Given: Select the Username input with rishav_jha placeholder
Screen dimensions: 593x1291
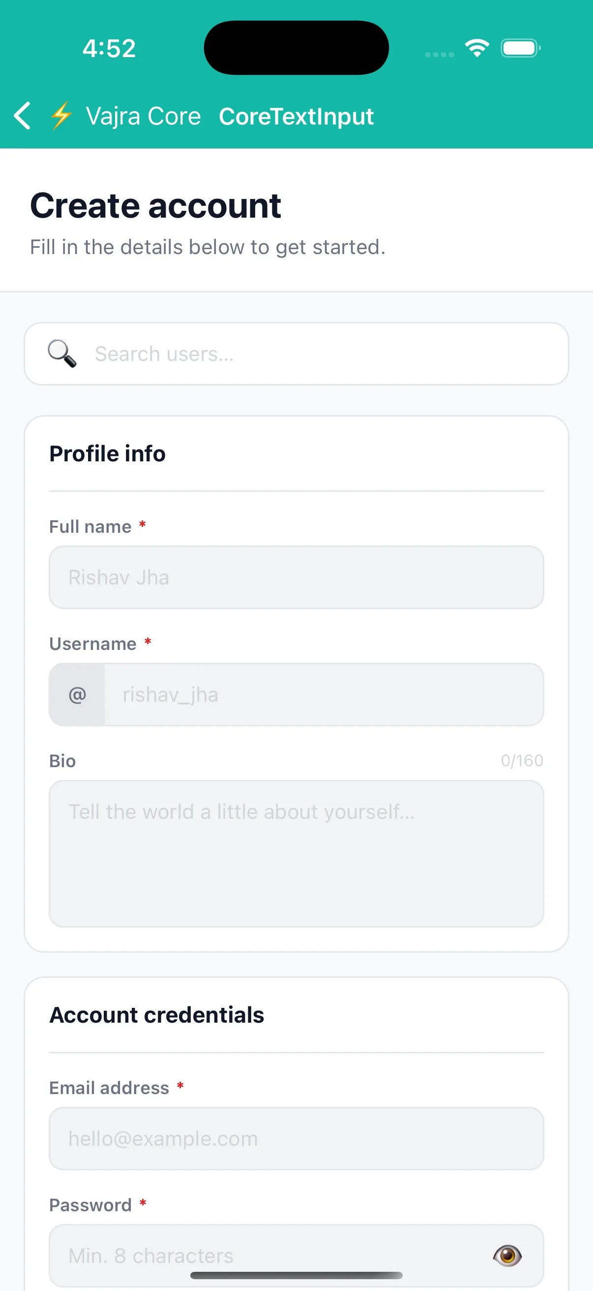Looking at the screenshot, I should [x=324, y=695].
